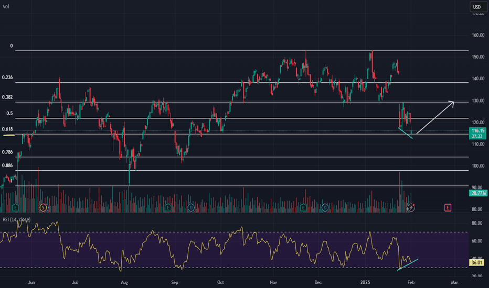489x288 pixels.
Task: Open the USD currency selector
Action: point(479,7)
